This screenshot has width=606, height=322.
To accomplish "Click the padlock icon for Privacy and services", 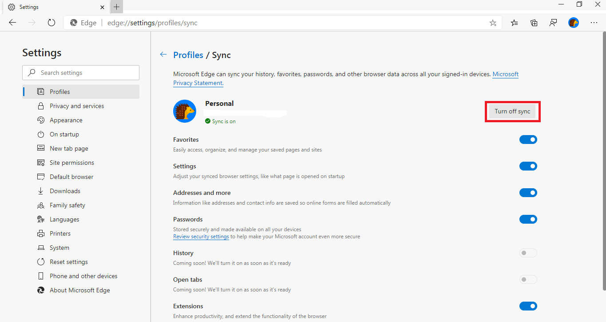I will [41, 106].
